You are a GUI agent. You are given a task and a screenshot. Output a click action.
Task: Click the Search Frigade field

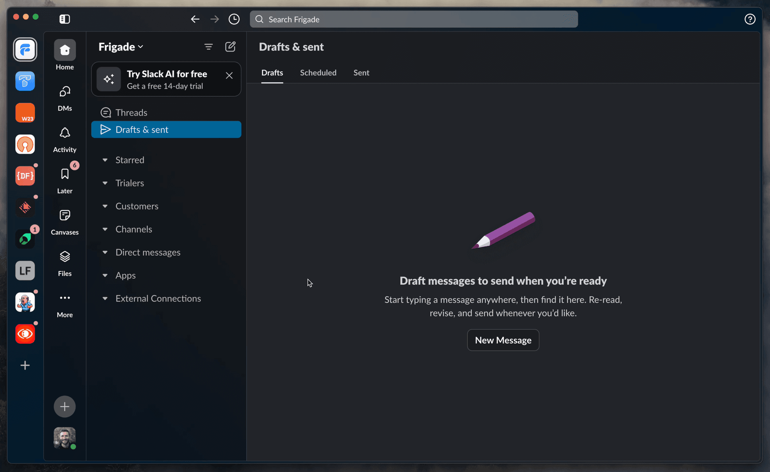413,19
